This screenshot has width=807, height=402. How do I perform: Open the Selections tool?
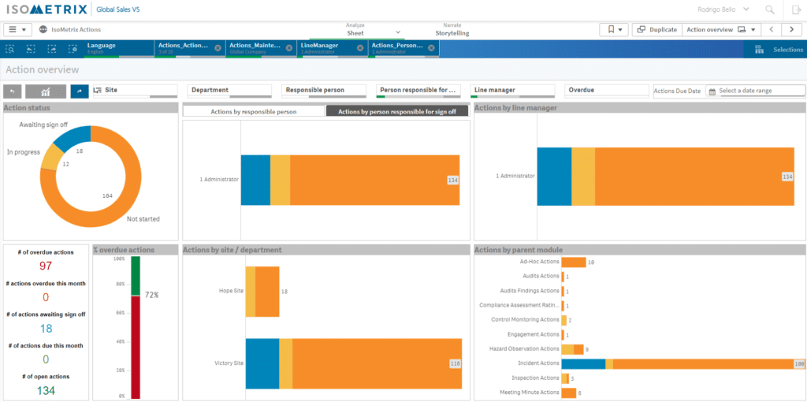point(775,50)
